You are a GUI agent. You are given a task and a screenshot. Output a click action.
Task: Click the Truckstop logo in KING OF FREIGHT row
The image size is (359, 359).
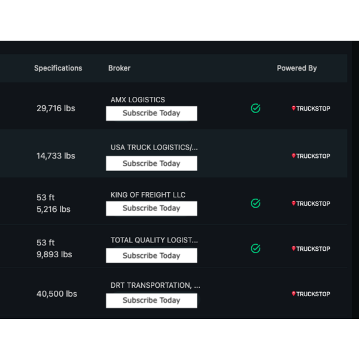(311, 203)
